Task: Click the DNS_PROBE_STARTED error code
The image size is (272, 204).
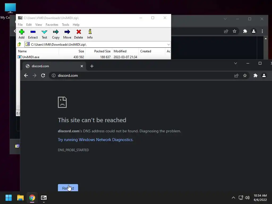Action: coord(73,150)
